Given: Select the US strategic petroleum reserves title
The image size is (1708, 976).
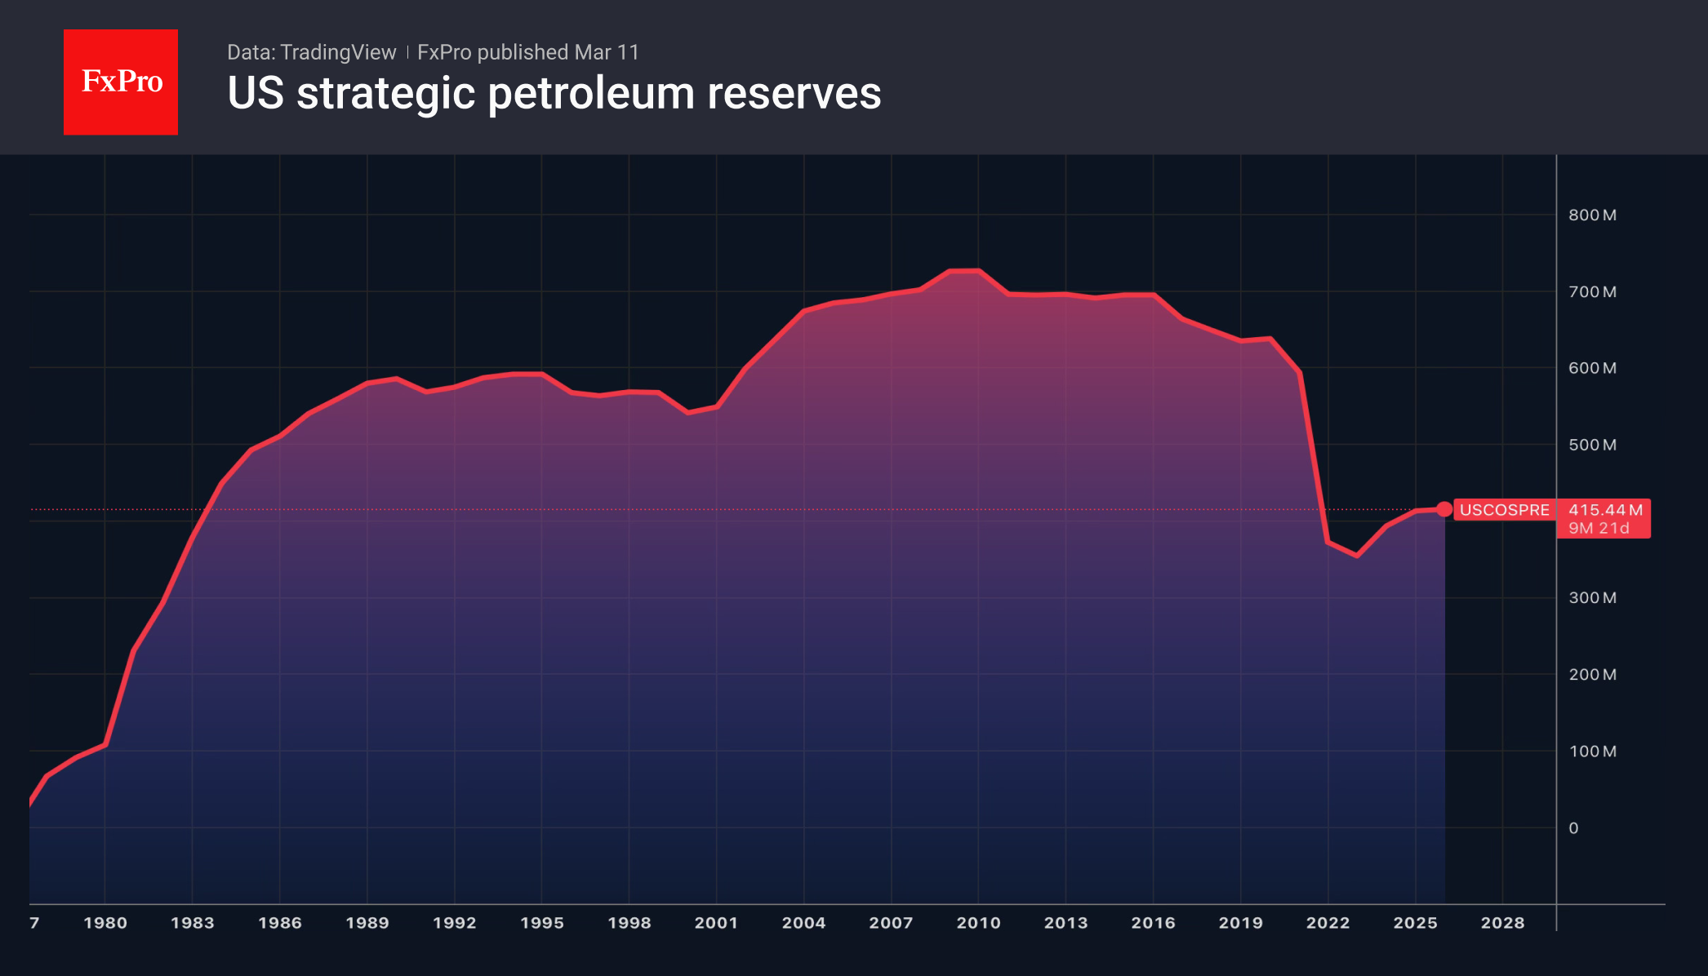Looking at the screenshot, I should 554,95.
